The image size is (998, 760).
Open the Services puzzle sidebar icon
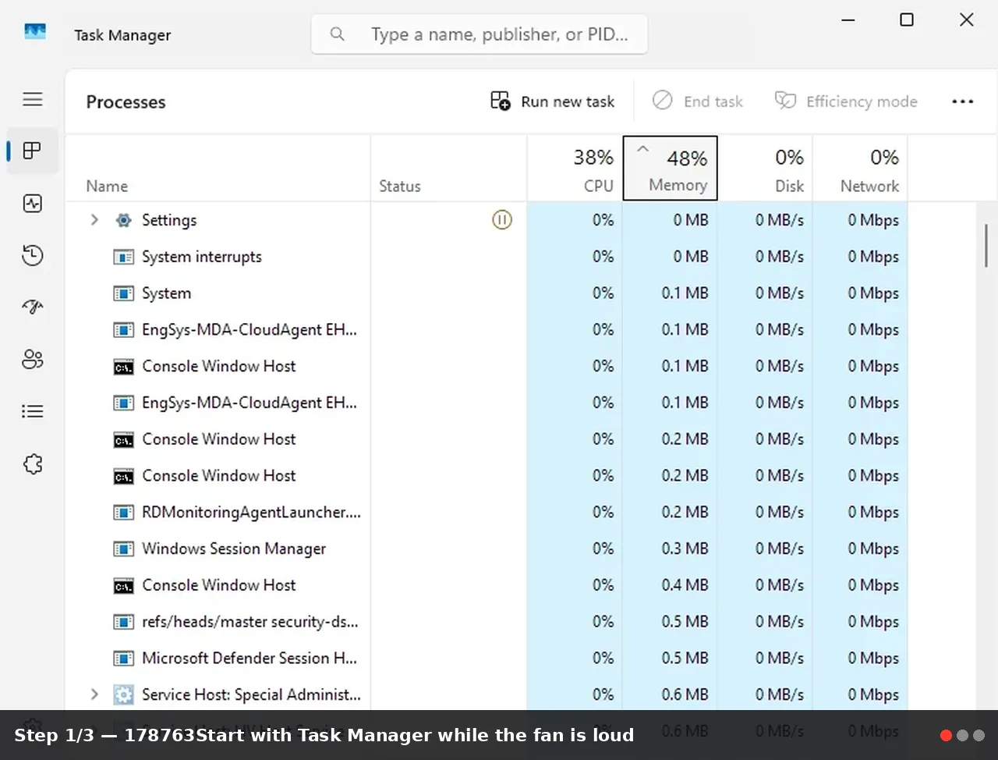click(x=33, y=464)
